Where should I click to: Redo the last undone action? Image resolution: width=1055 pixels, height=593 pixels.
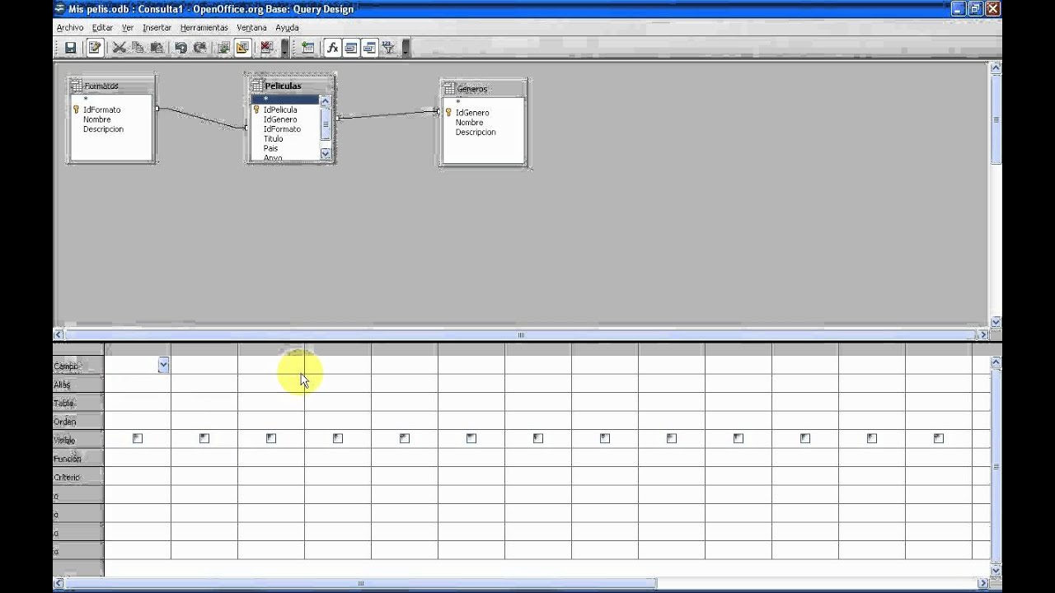[x=199, y=48]
